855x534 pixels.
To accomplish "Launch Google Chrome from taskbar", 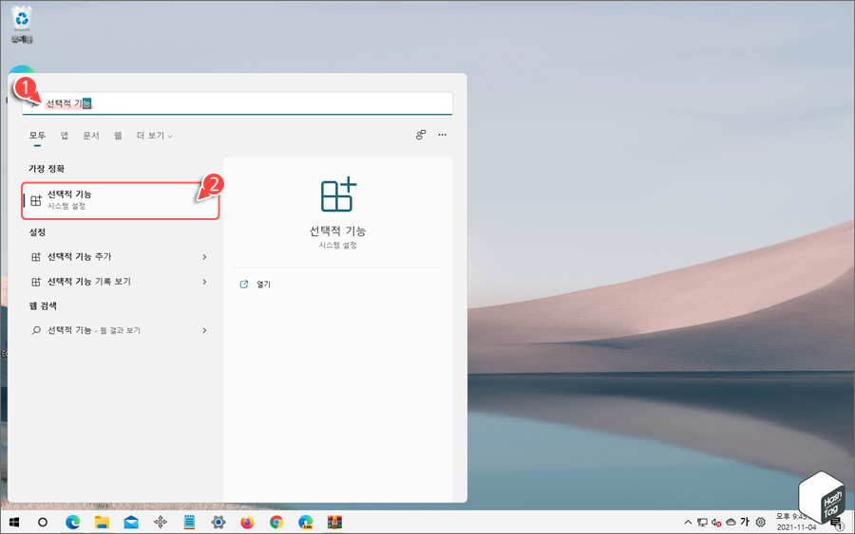I will pyautogui.click(x=276, y=523).
